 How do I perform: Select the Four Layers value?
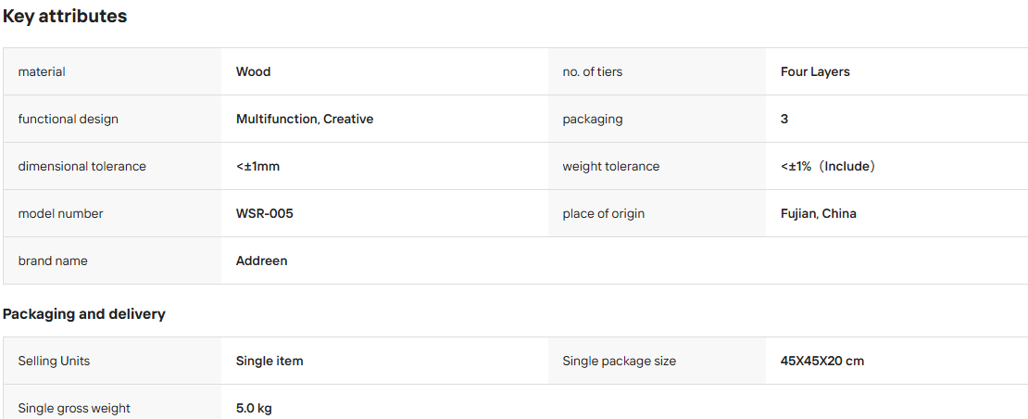[x=815, y=71]
